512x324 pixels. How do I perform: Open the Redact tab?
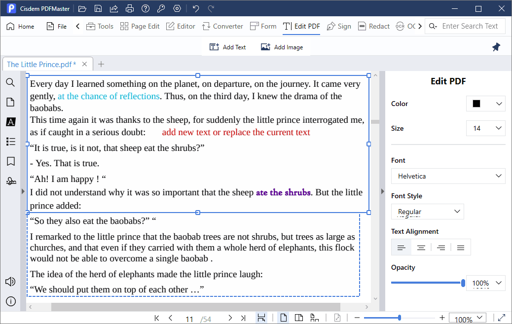[x=374, y=26]
